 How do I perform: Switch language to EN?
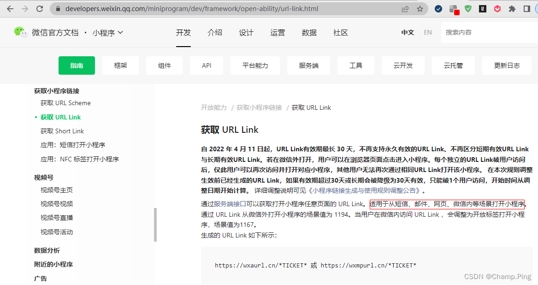427,33
